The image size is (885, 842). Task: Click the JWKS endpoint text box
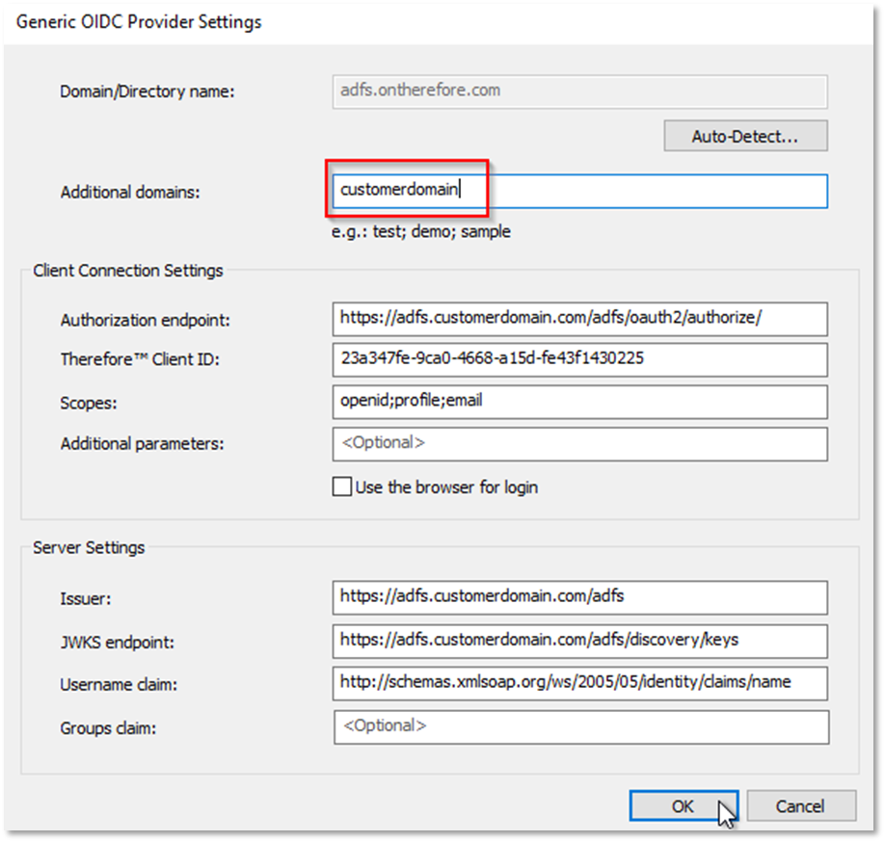coord(578,640)
